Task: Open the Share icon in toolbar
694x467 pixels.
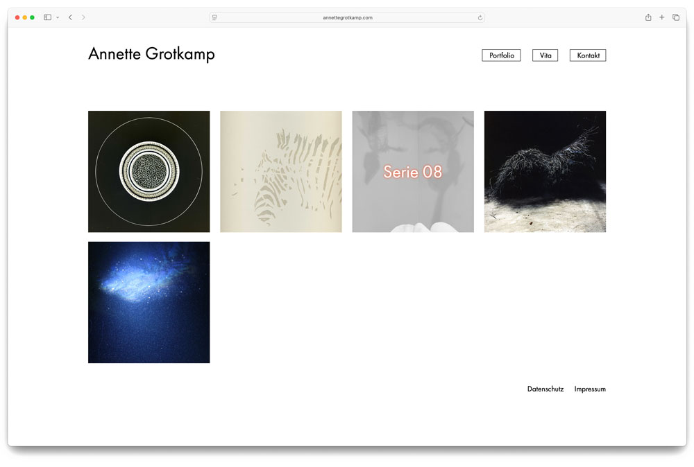Action: coord(648,17)
